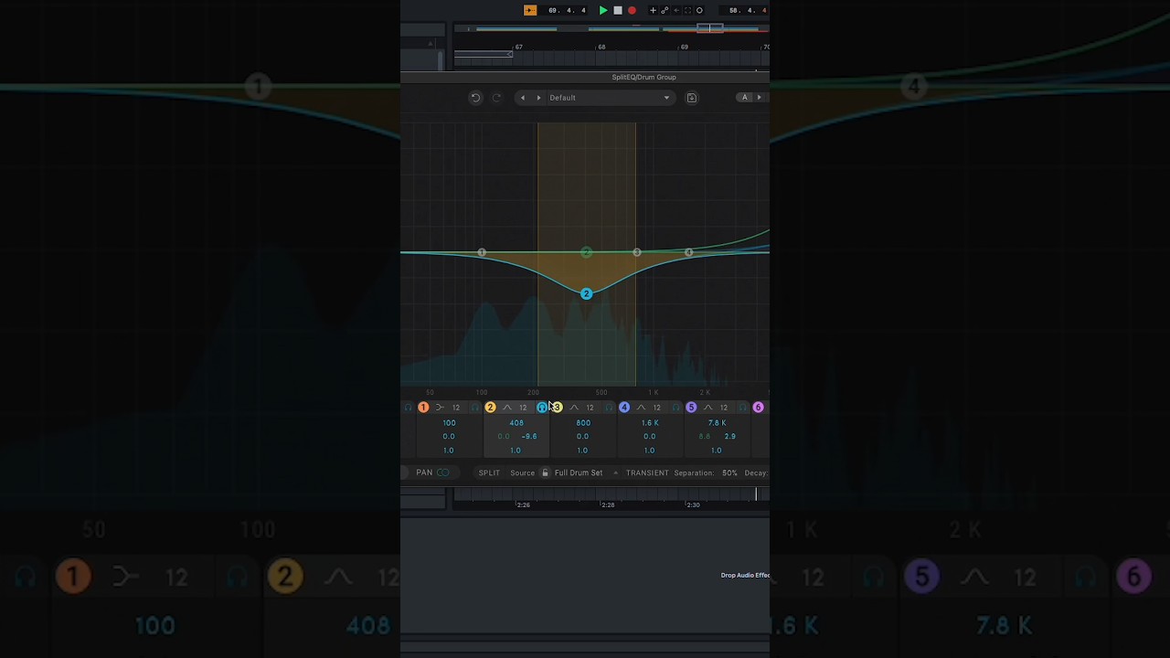Viewport: 1170px width, 658px height.
Task: Click the arrow next to the A state
Action: (759, 98)
